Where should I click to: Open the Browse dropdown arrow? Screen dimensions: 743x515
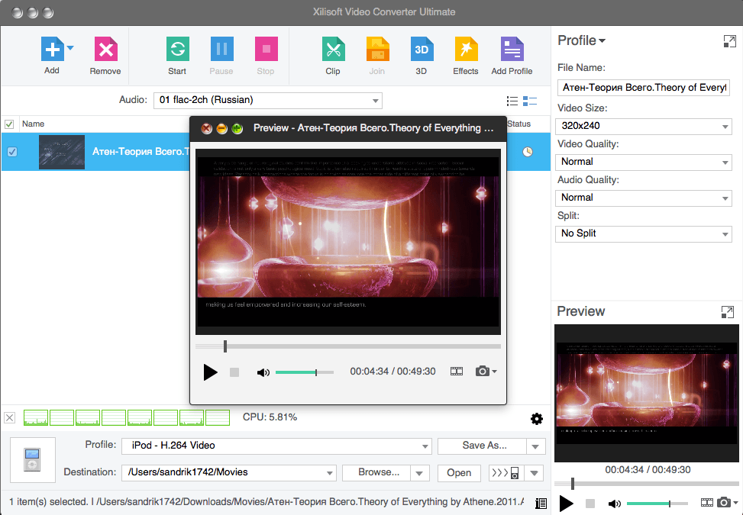[420, 473]
